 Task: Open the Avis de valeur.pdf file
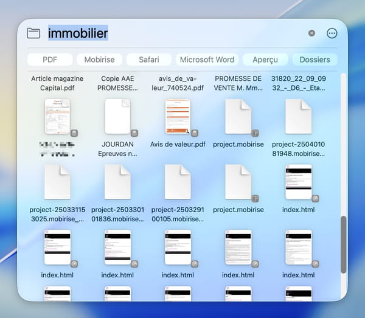click(x=178, y=117)
